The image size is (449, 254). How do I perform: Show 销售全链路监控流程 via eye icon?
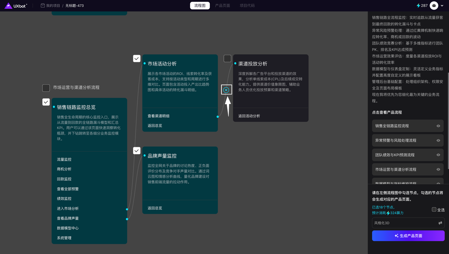pos(438,126)
